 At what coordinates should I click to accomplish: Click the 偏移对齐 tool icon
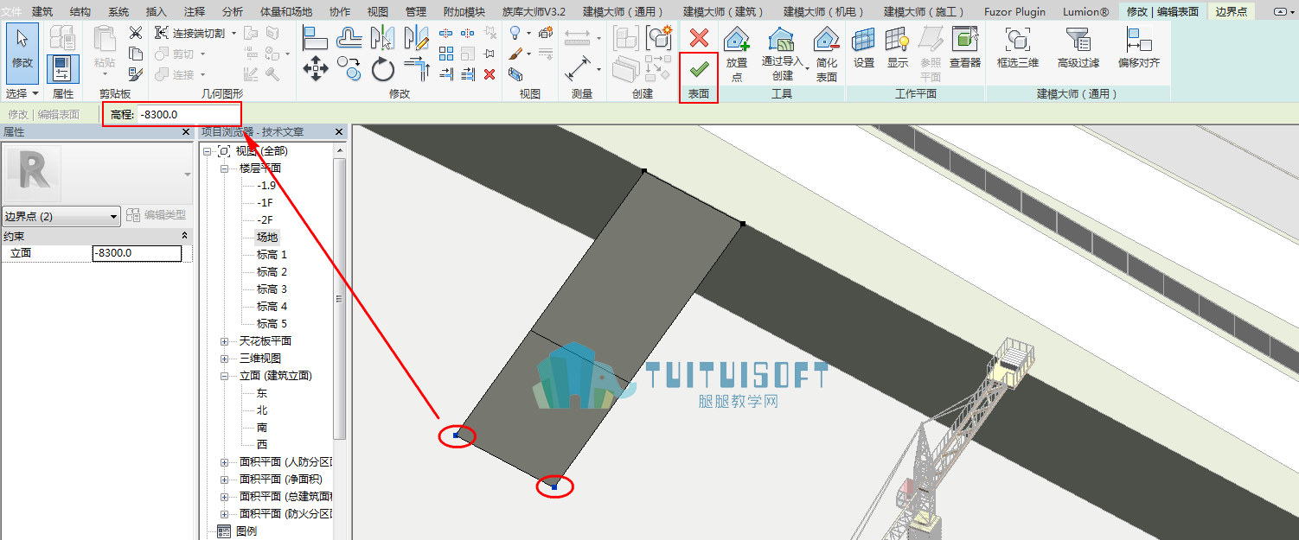pyautogui.click(x=1139, y=39)
